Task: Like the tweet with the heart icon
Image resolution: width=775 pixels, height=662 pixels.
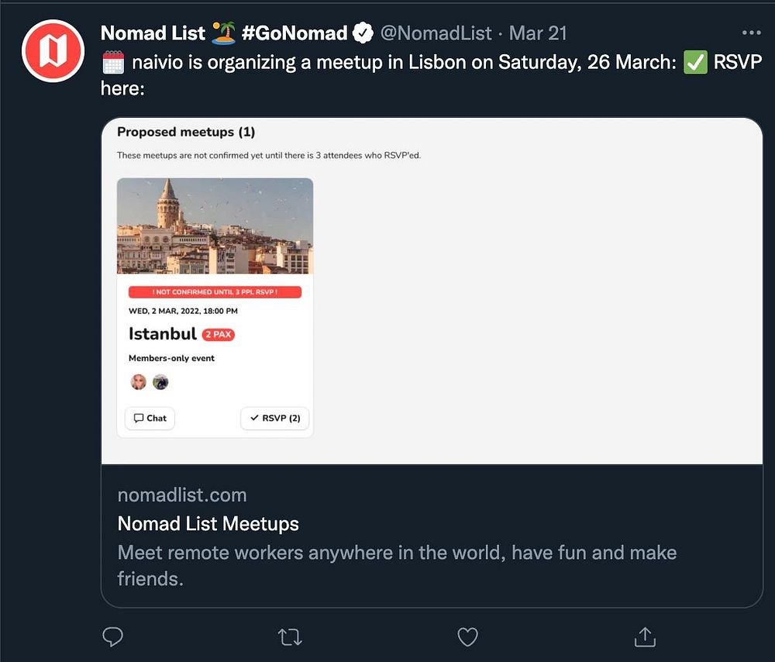Action: click(467, 637)
